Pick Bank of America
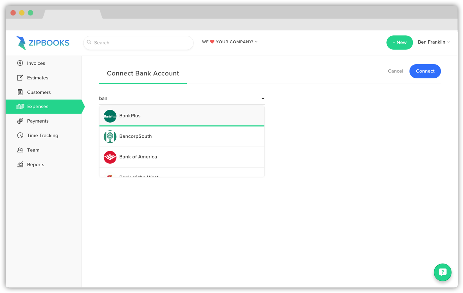This screenshot has height=293, width=463. pos(182,157)
